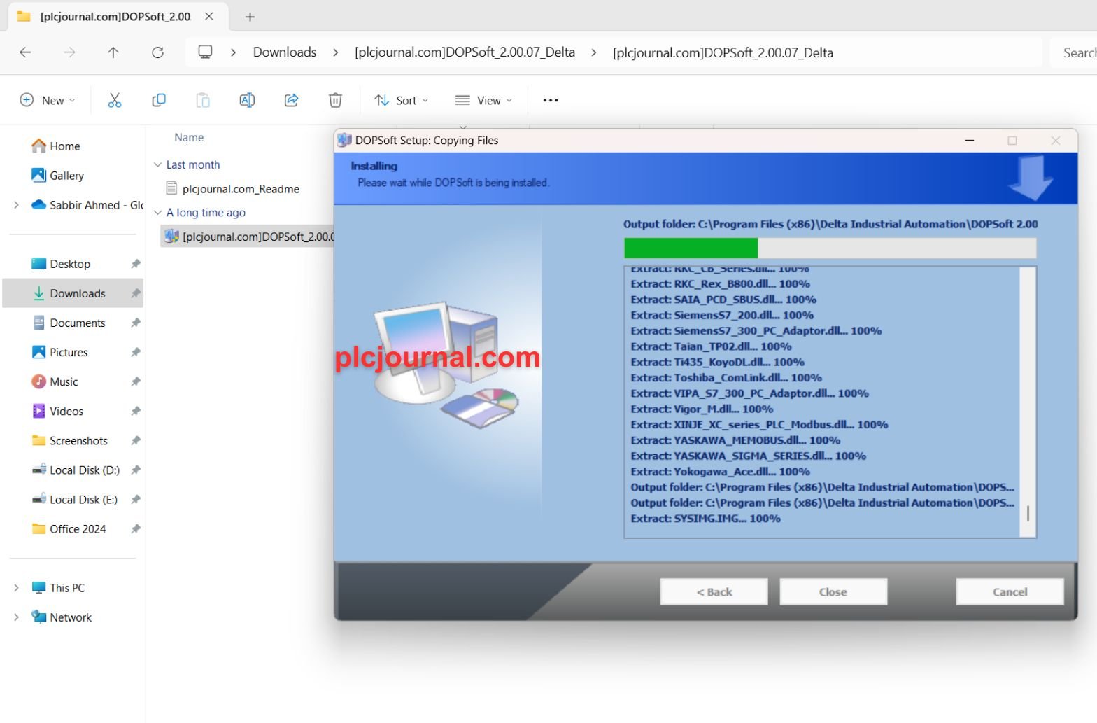Image resolution: width=1097 pixels, height=723 pixels.
Task: Click first [plcjournal.com]DOPSoft_2.00.07_Delta breadcrumb
Action: pyautogui.click(x=465, y=52)
